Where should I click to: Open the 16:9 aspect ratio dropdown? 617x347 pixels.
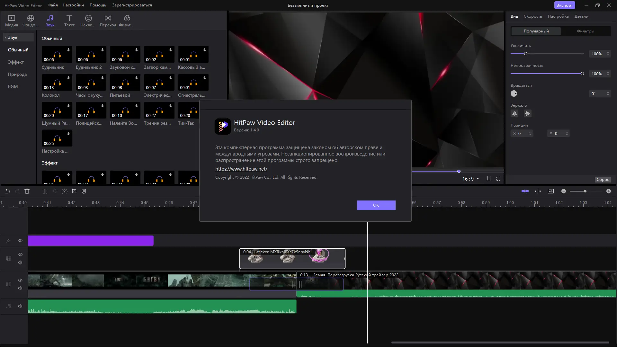click(x=470, y=179)
